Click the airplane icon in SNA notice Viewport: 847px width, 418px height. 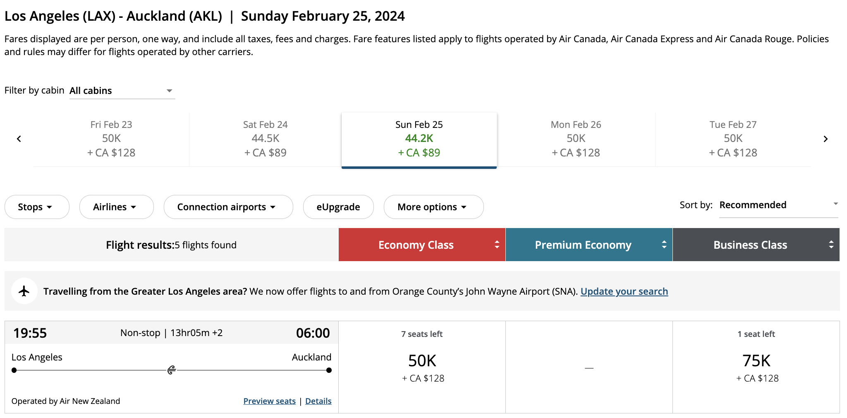point(24,291)
